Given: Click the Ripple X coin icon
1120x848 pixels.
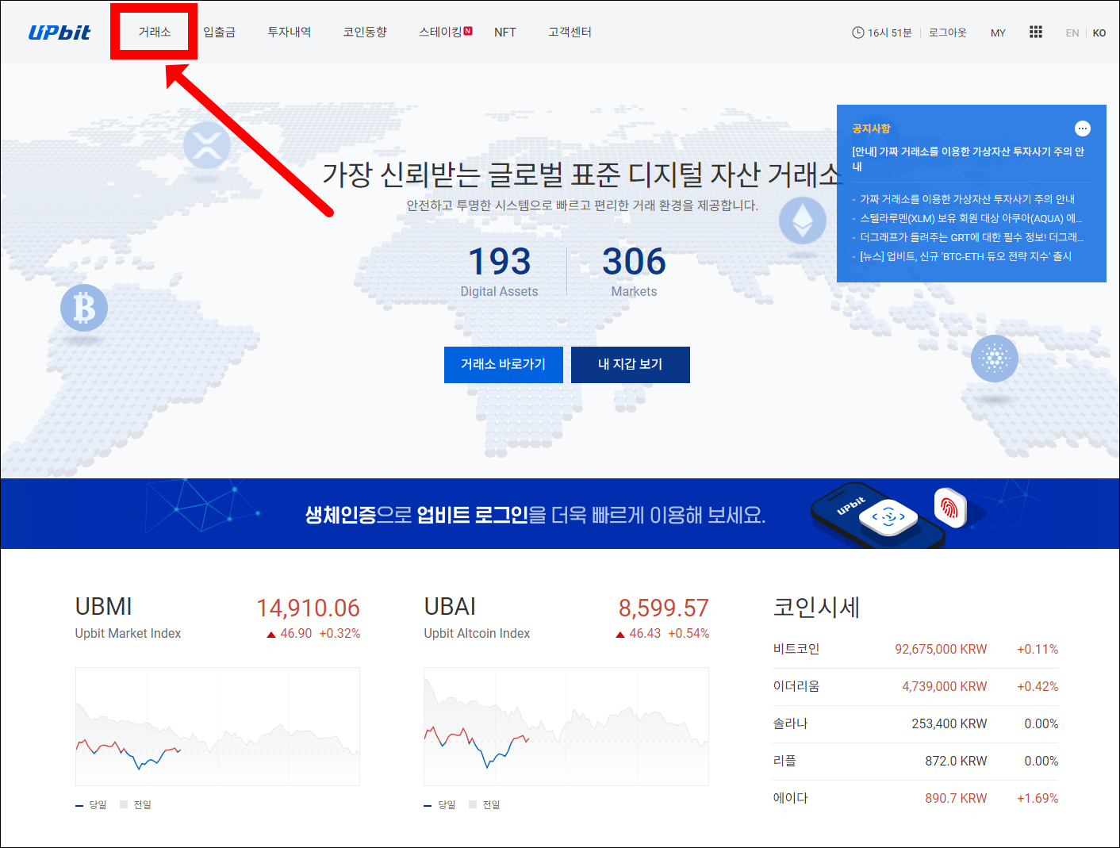Looking at the screenshot, I should (207, 146).
